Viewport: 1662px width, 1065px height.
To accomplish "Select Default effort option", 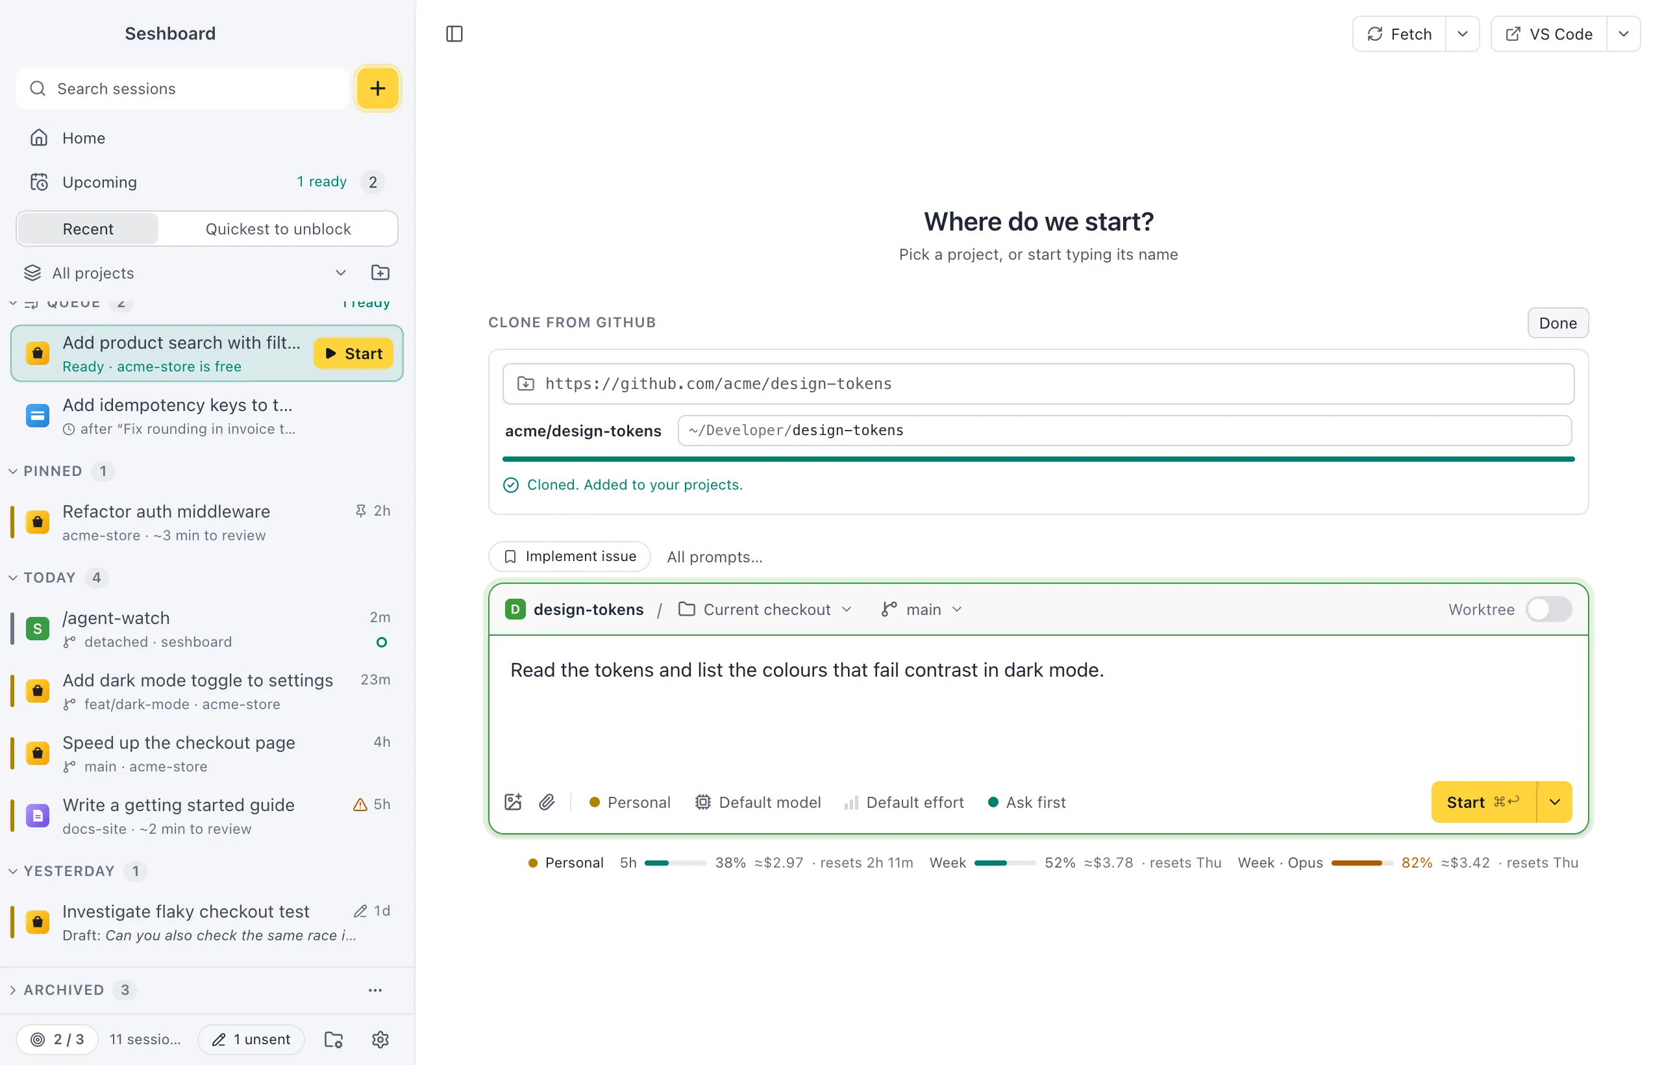I will (x=904, y=802).
